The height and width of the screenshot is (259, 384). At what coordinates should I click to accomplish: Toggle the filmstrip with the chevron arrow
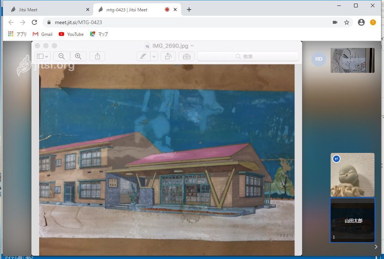point(376,247)
